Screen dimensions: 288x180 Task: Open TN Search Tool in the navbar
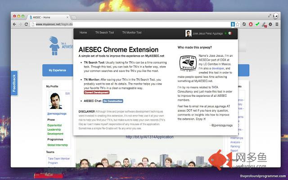coord(104,32)
